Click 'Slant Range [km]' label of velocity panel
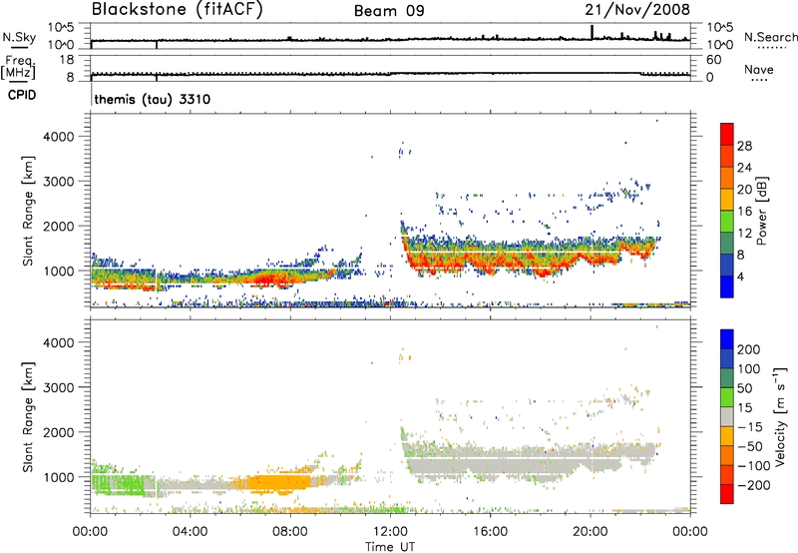This screenshot has height=553, width=798. [x=28, y=416]
